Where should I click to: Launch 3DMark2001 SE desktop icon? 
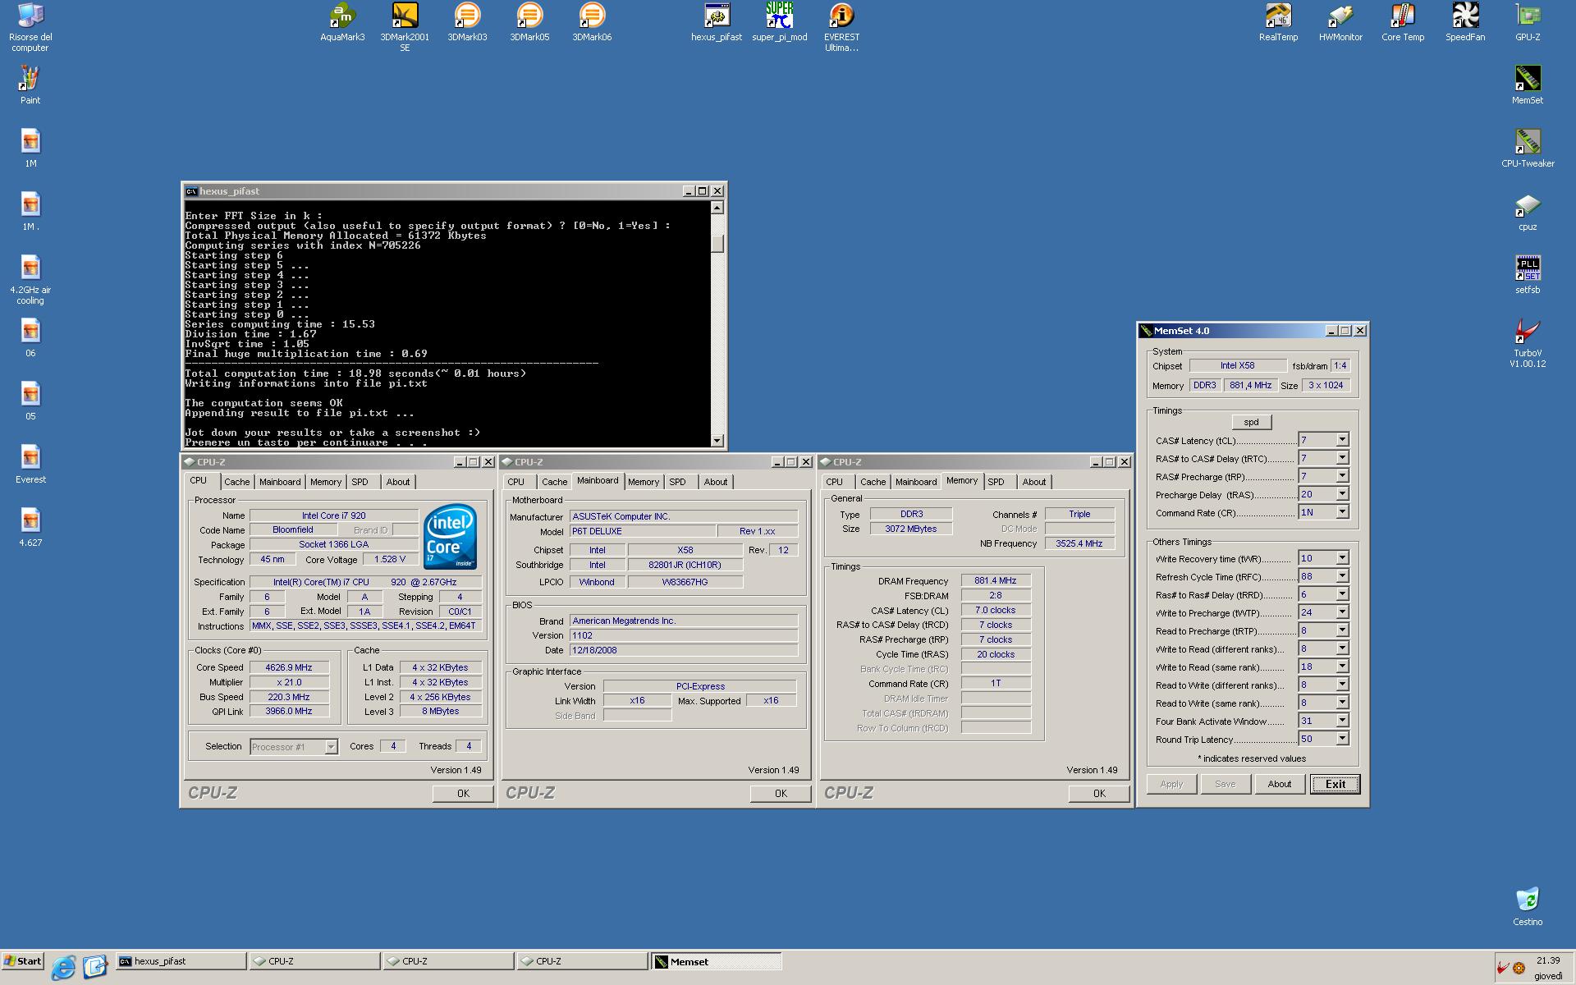[x=405, y=27]
